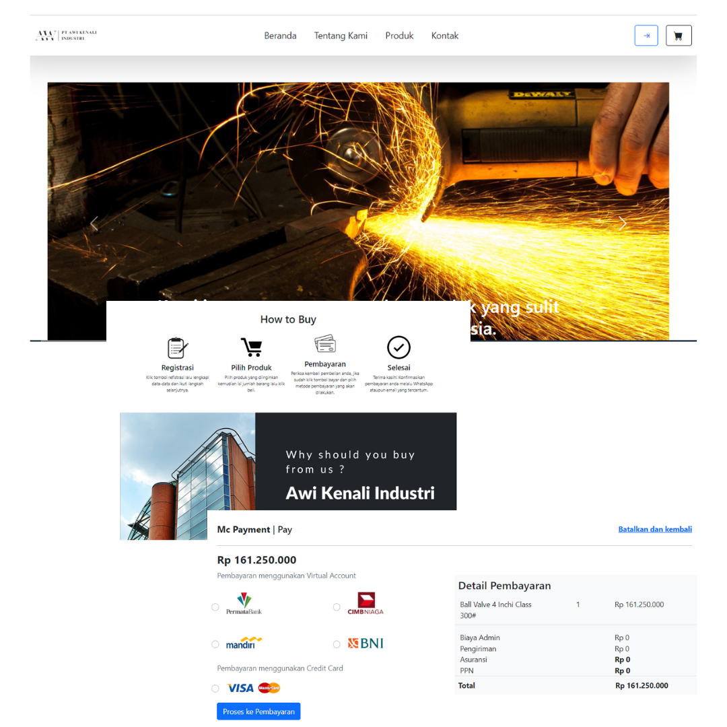Click the BNI bank logo

pyautogui.click(x=366, y=644)
